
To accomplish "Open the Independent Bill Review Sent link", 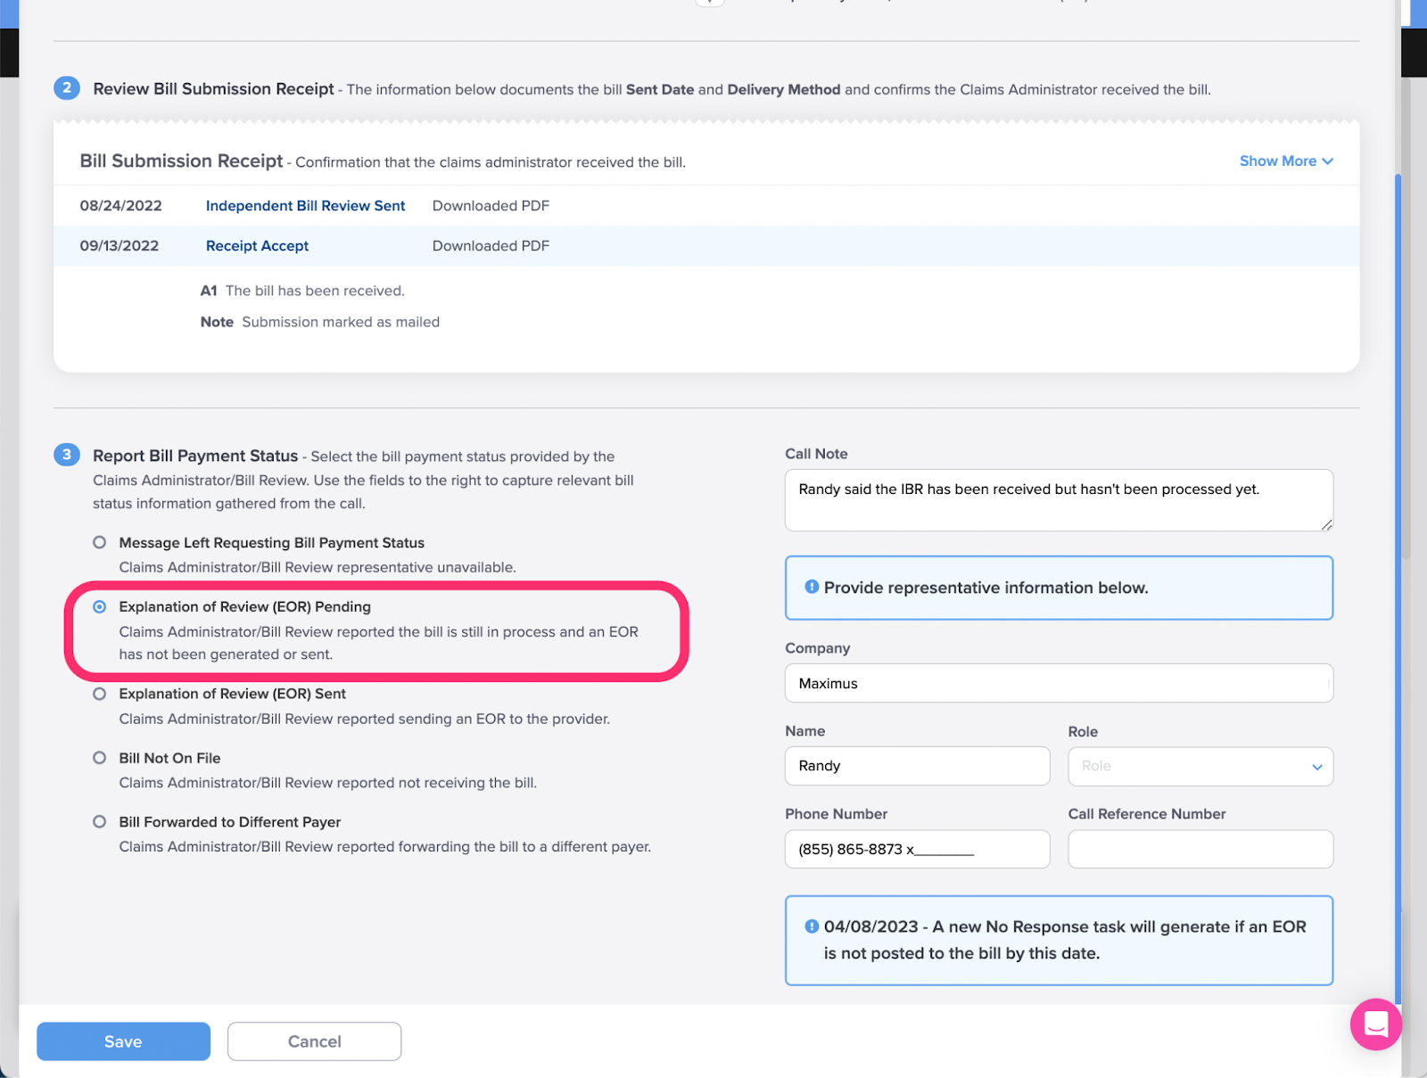I will [305, 205].
